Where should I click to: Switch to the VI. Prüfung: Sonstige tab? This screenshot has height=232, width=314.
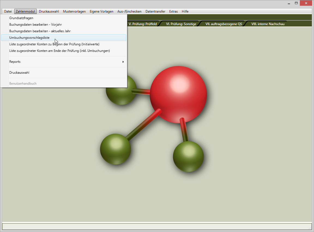pos(181,24)
